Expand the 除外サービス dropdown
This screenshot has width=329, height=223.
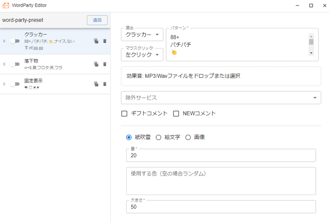pos(221,98)
